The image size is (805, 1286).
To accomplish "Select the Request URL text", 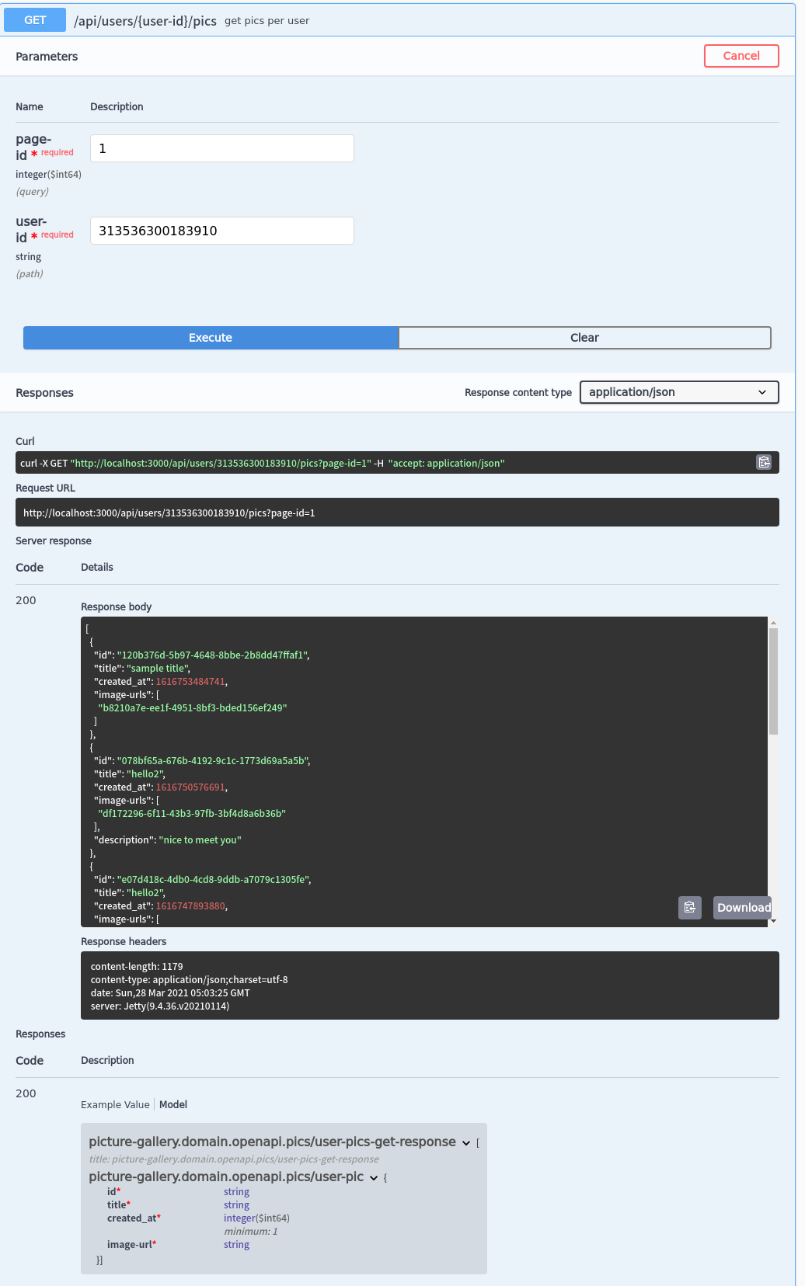I will click(169, 513).
